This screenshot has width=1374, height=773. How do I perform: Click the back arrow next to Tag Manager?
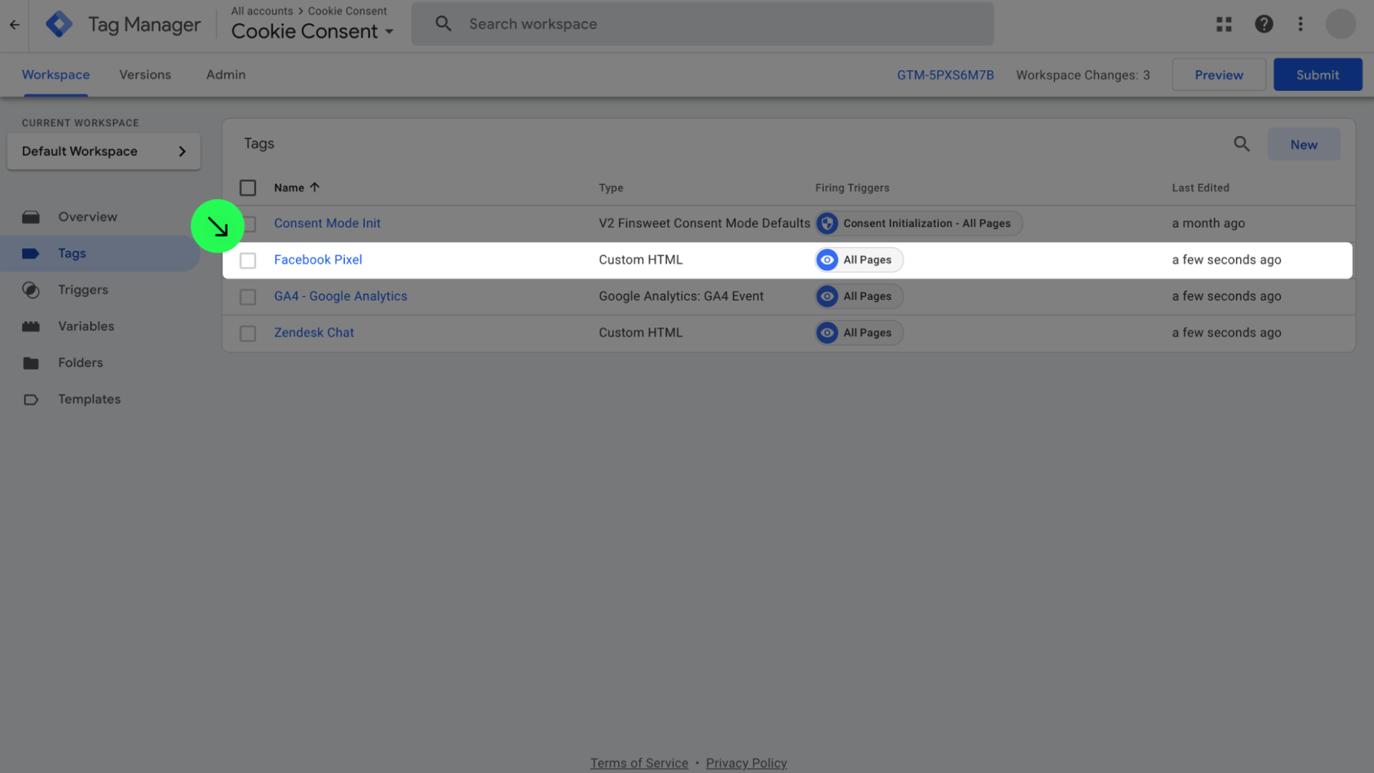click(x=14, y=24)
